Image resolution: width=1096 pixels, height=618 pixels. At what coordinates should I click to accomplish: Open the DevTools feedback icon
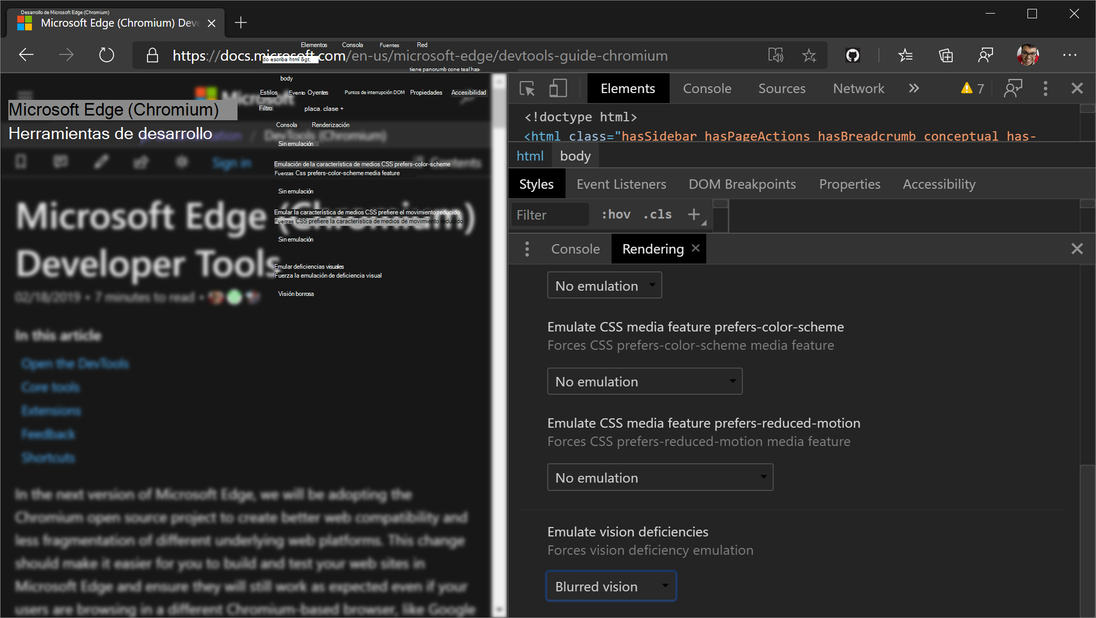click(1013, 88)
